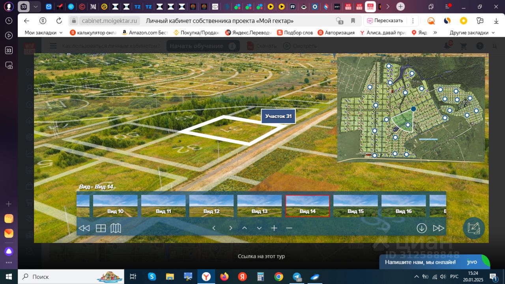Rotate panorama right with the right chevron

tap(231, 228)
